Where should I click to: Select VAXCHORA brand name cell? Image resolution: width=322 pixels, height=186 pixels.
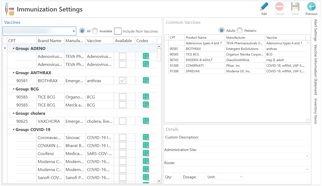[x=50, y=121]
